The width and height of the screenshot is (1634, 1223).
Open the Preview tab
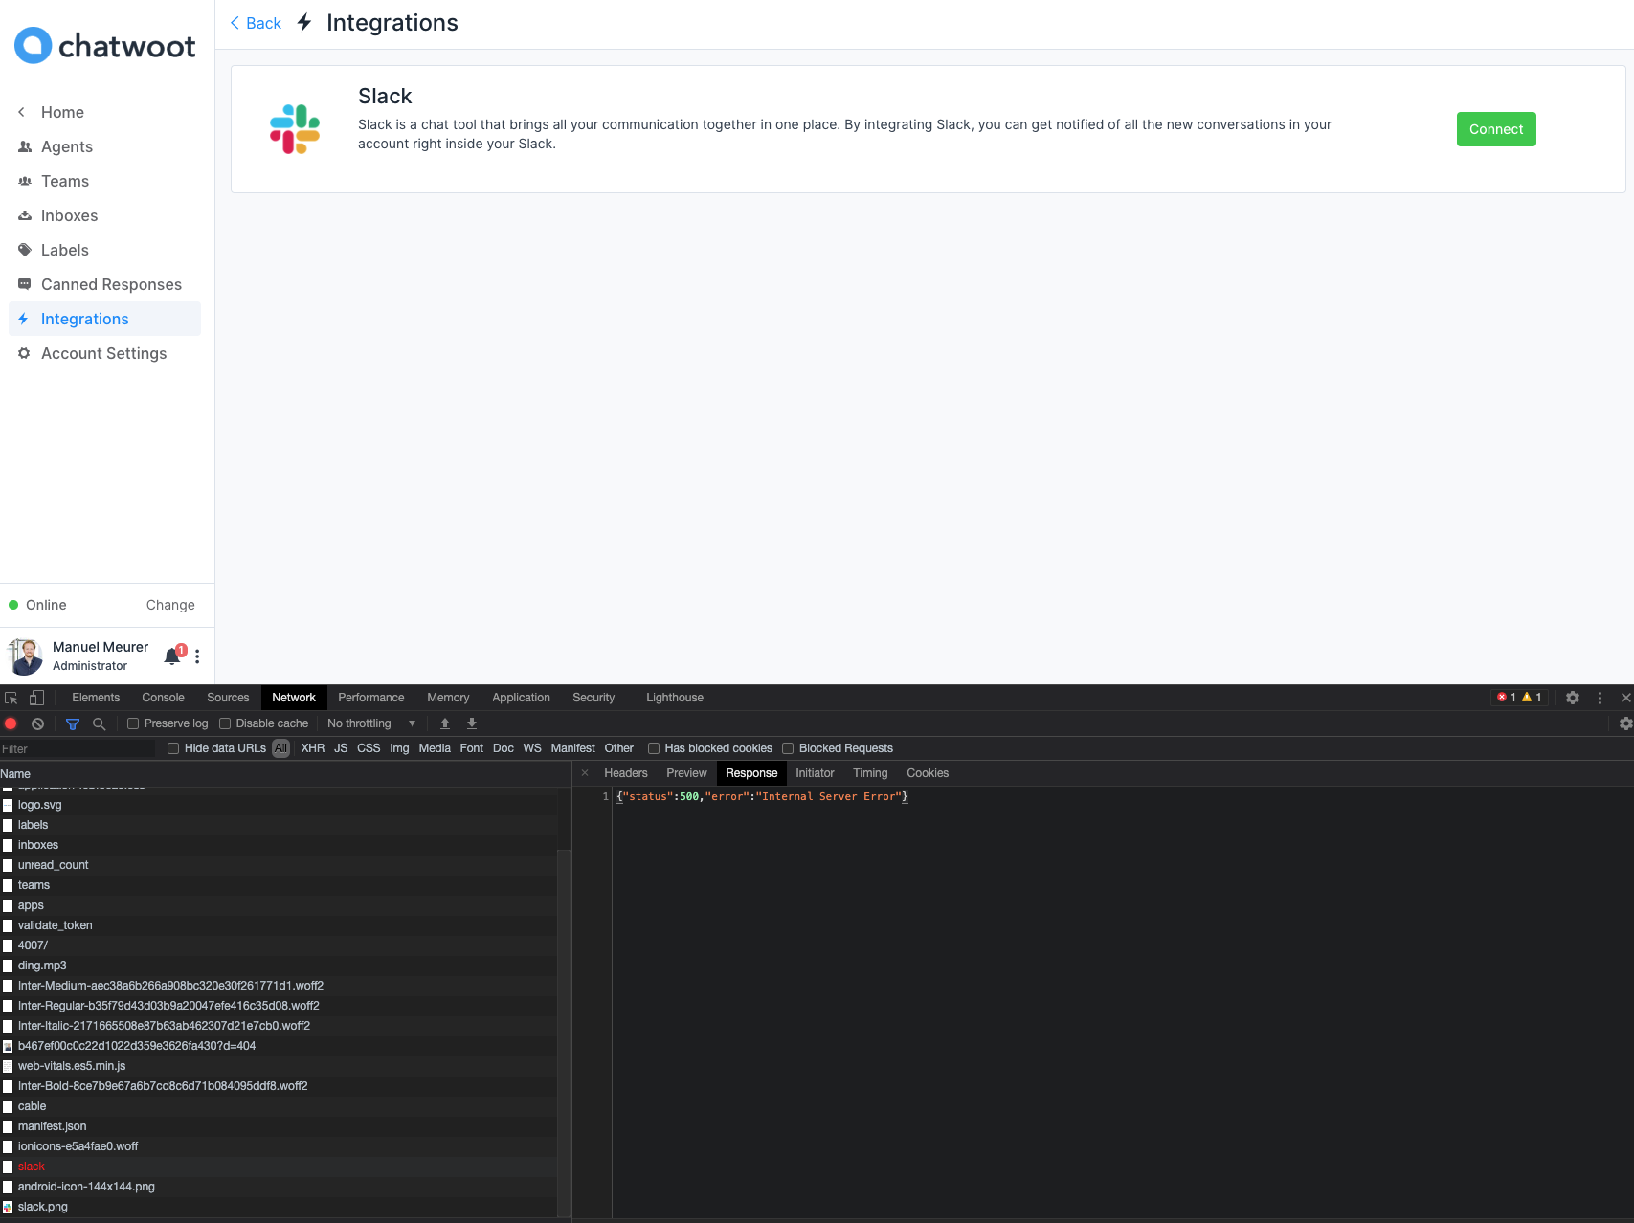tap(686, 773)
